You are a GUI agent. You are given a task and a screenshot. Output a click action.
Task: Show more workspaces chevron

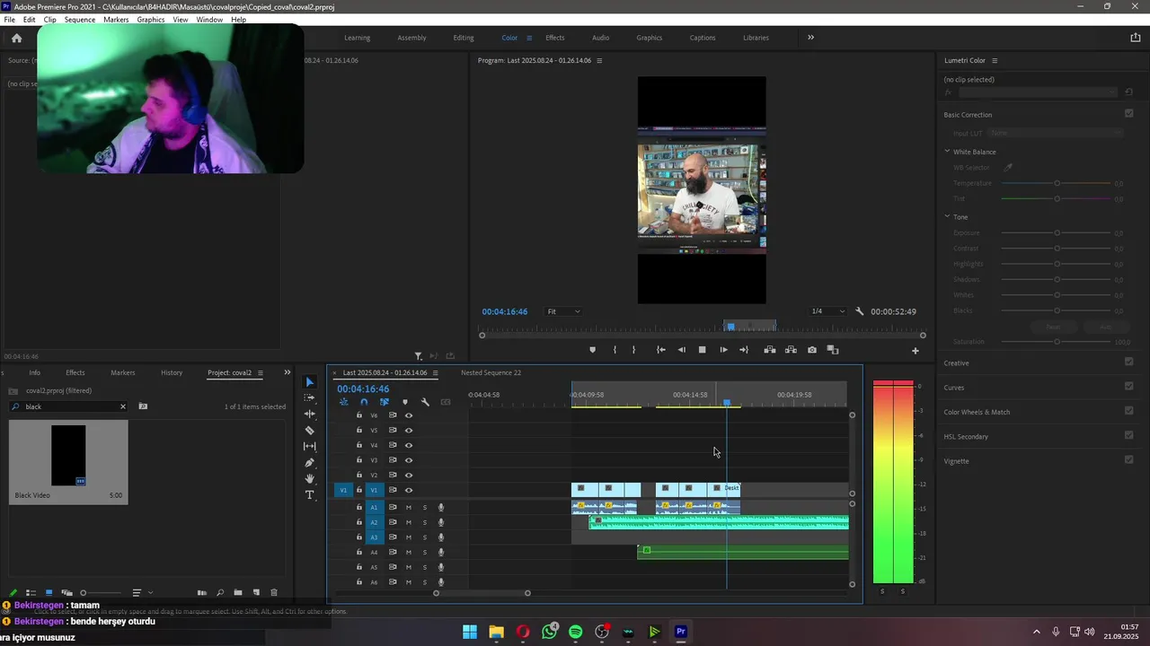click(x=810, y=38)
